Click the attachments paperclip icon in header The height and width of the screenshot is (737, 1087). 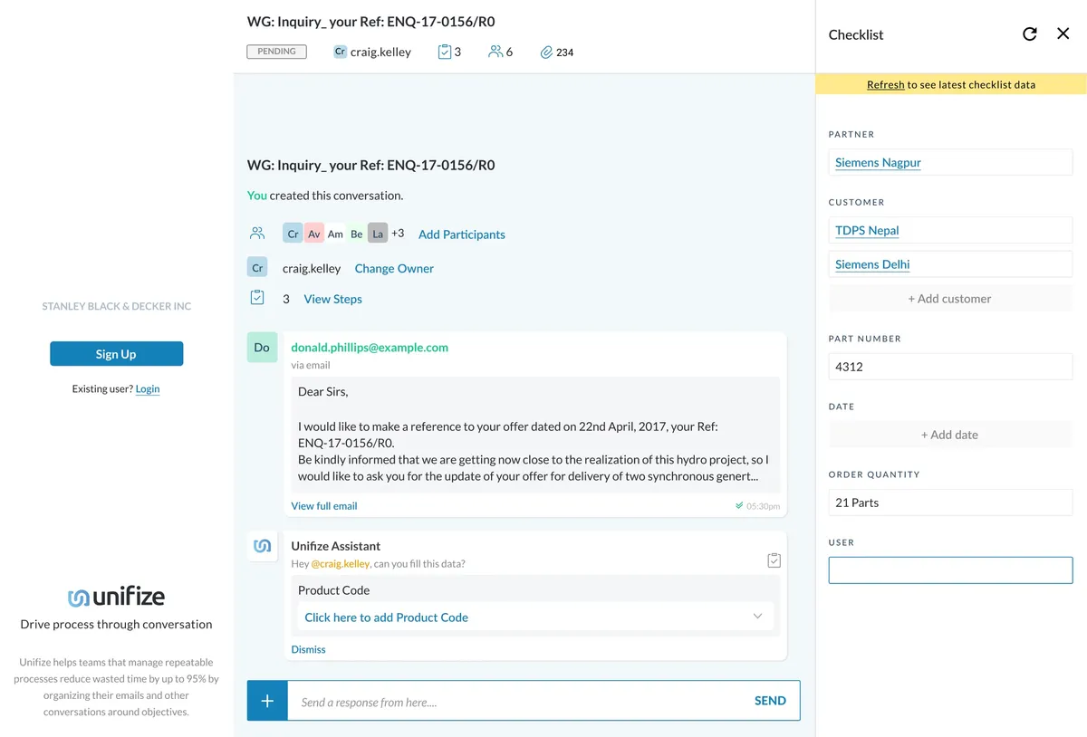(546, 53)
